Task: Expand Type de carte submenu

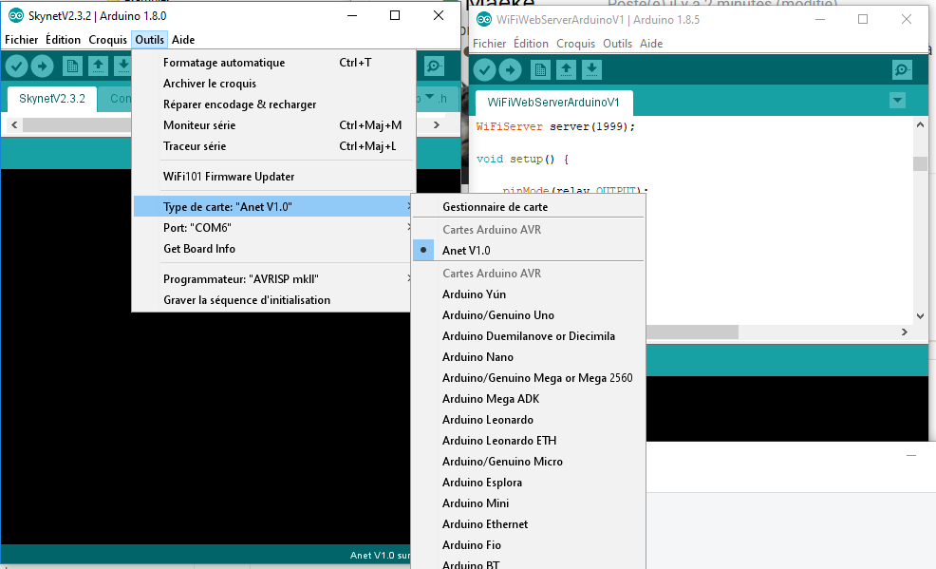Action: click(273, 206)
